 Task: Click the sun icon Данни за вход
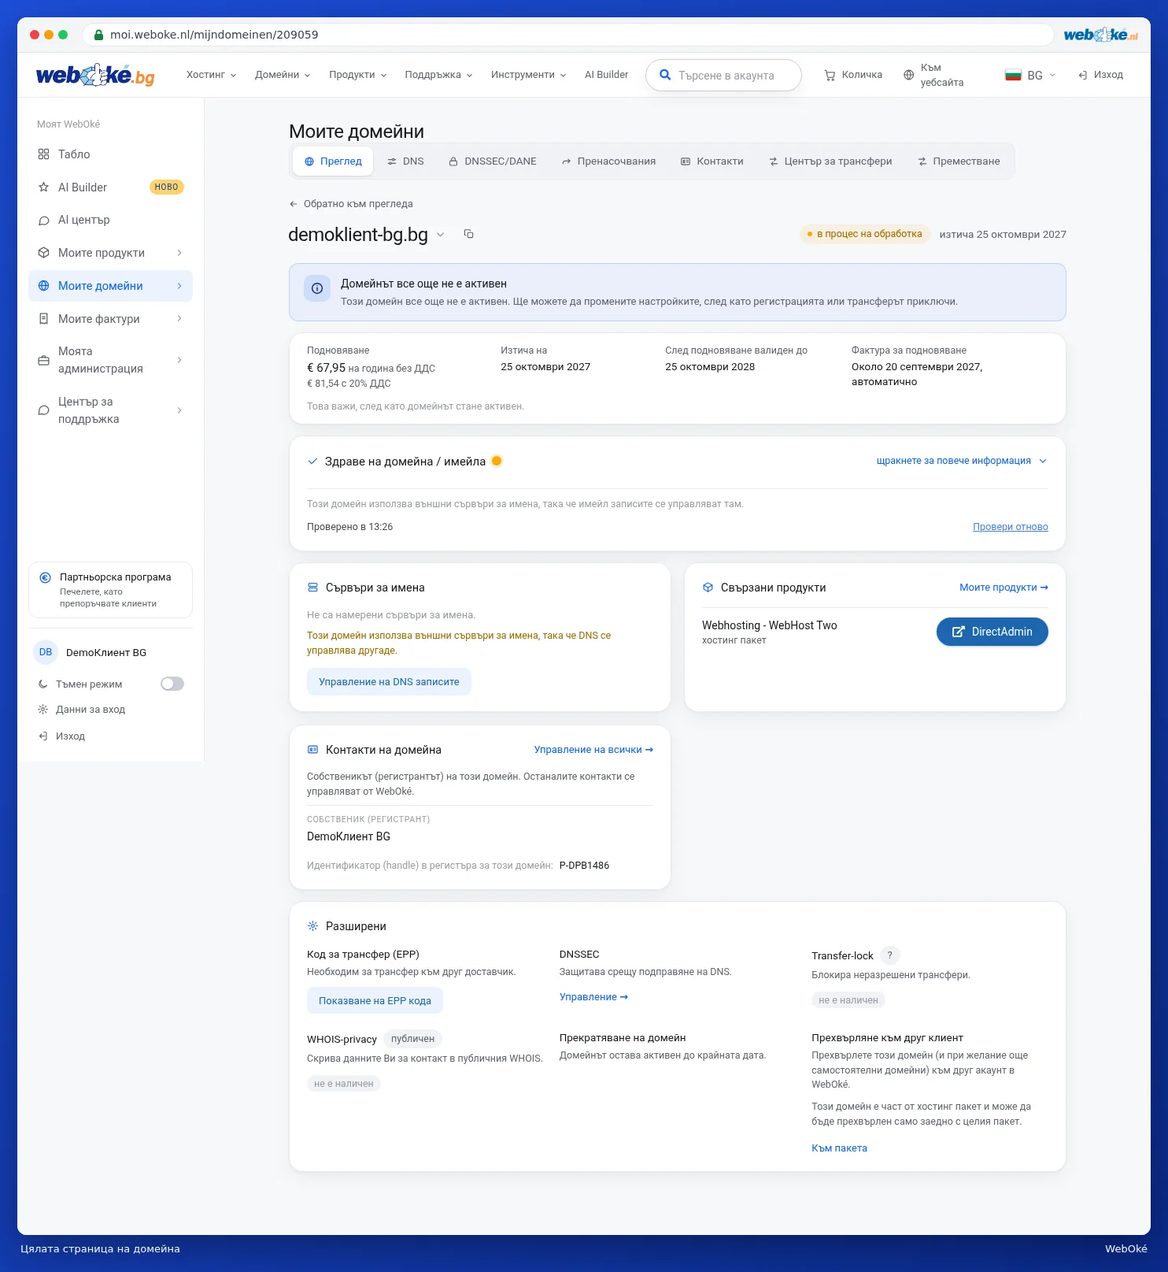43,710
